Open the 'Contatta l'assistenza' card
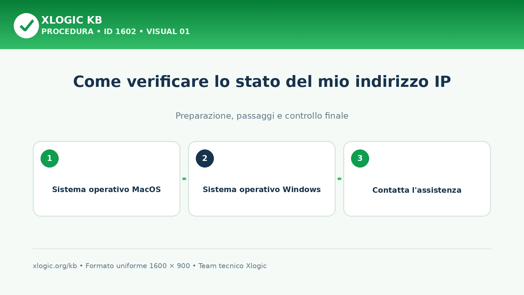 coord(417,179)
